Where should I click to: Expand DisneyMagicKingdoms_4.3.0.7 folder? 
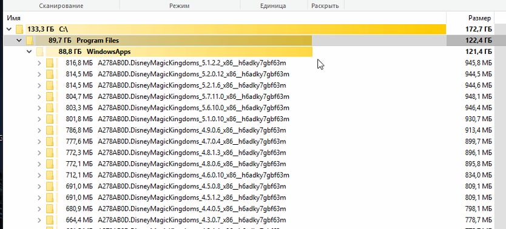click(39, 221)
